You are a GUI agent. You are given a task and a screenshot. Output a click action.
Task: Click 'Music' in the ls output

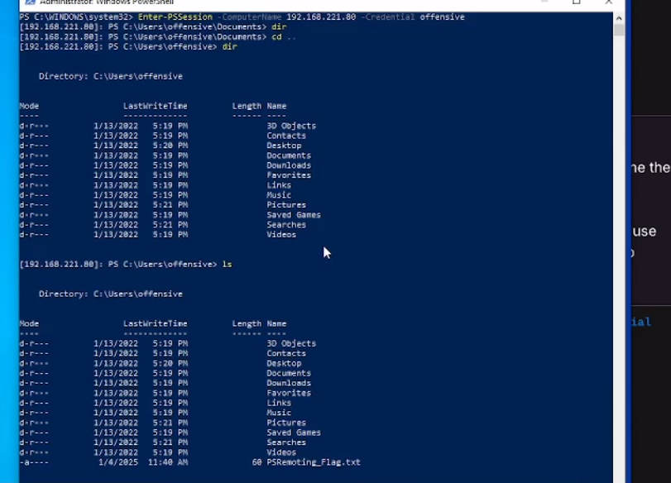tap(279, 413)
